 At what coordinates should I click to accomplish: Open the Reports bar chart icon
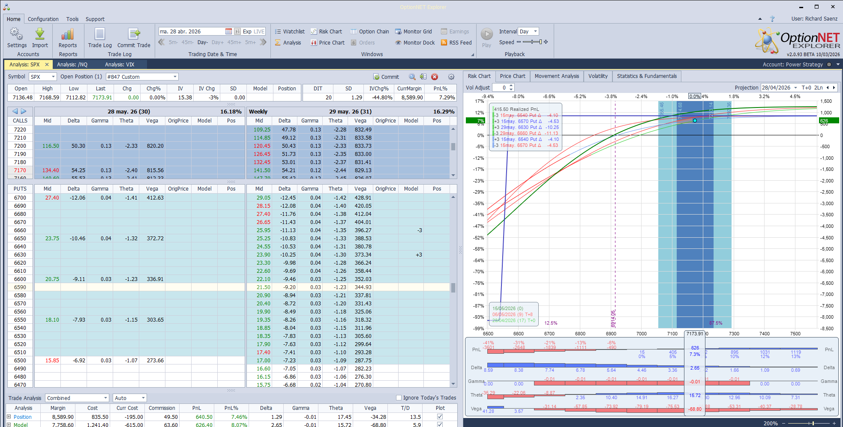pos(68,34)
